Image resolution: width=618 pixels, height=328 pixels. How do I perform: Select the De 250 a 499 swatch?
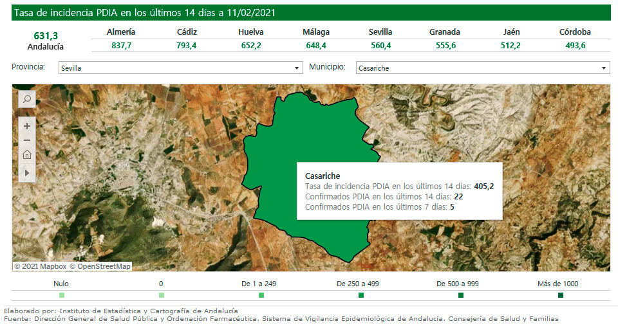(x=361, y=295)
